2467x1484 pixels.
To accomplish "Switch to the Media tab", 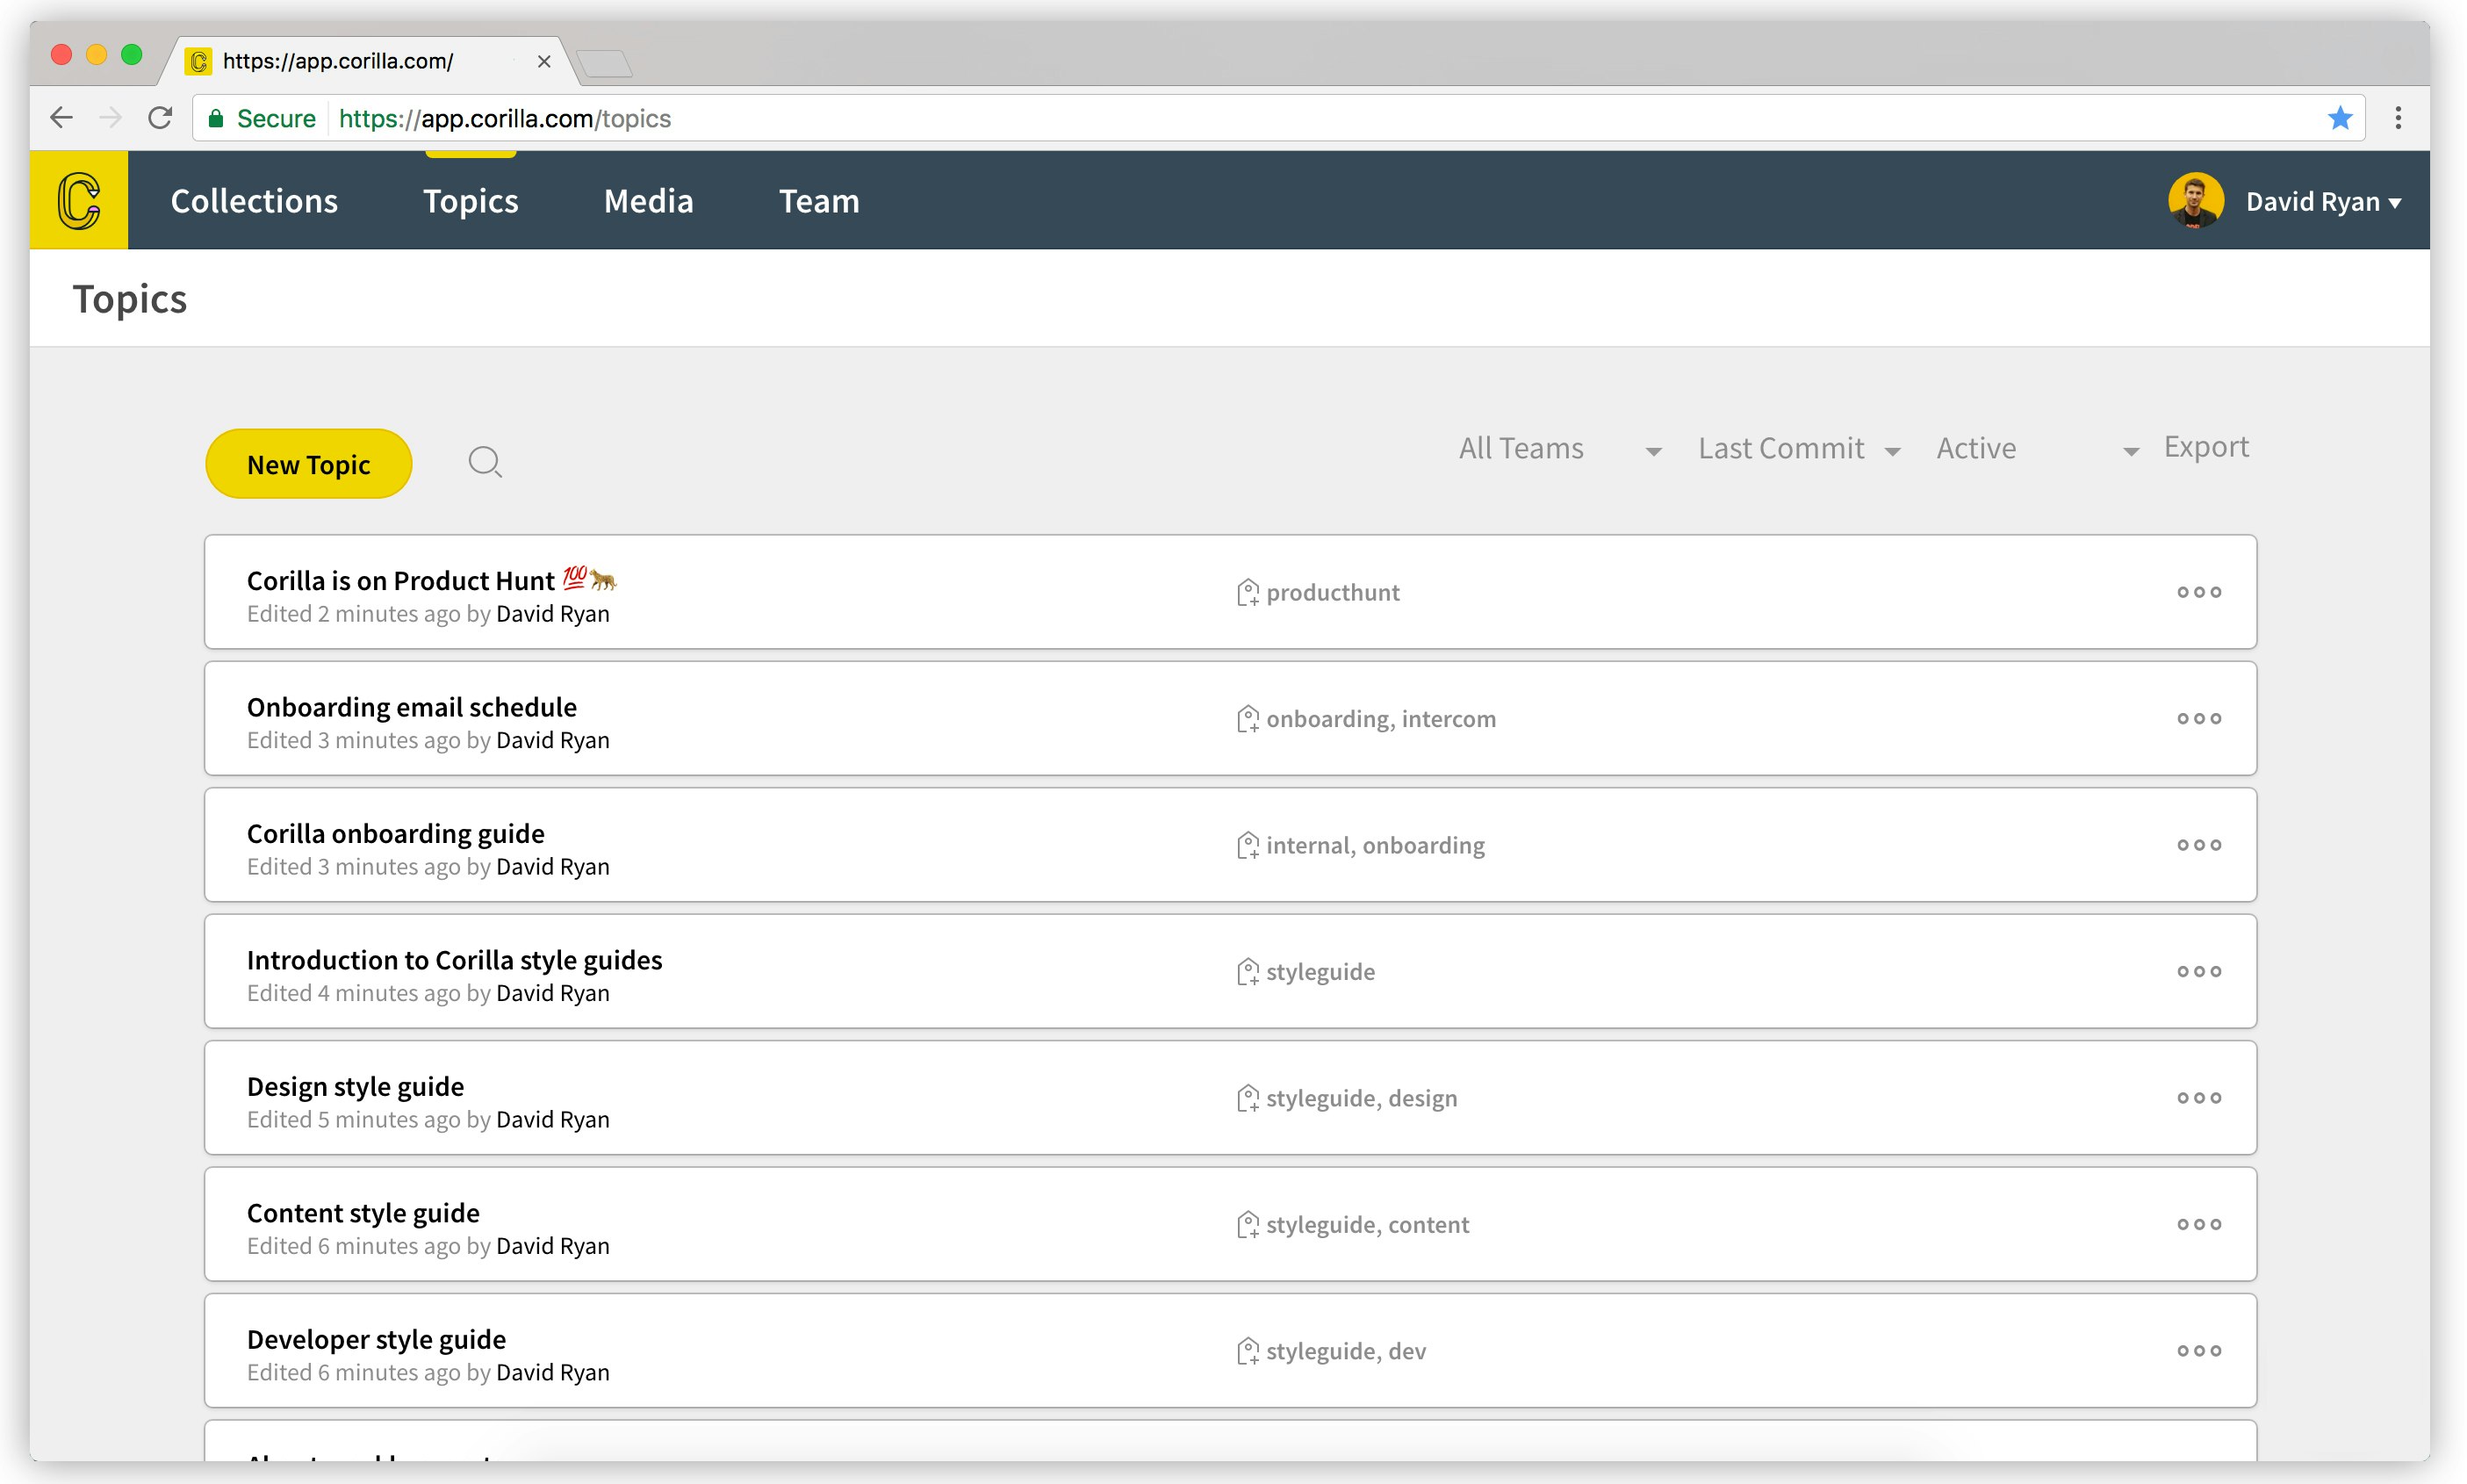I will 648,201.
